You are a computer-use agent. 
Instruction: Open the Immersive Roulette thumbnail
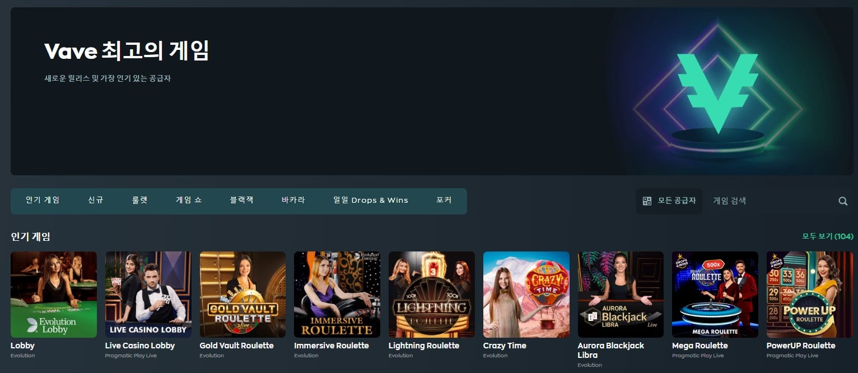pyautogui.click(x=337, y=295)
